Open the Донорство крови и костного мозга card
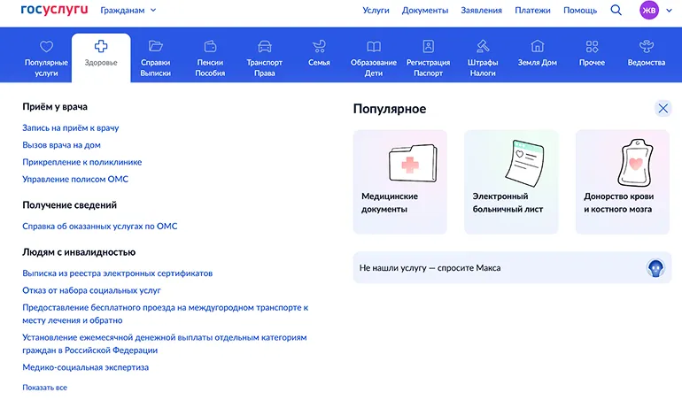This screenshot has height=400, width=682. 623,181
